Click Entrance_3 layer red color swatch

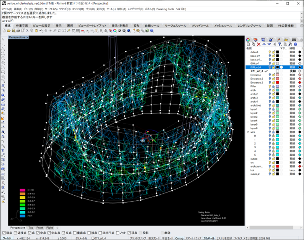pyautogui.click(x=277, y=83)
